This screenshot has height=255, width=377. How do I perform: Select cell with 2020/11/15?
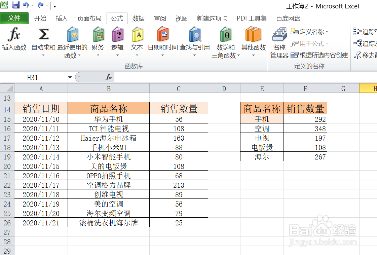pos(41,166)
